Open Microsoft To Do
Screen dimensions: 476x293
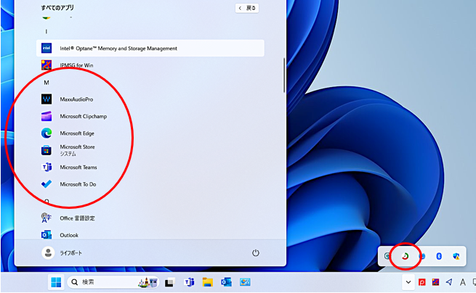150,184
